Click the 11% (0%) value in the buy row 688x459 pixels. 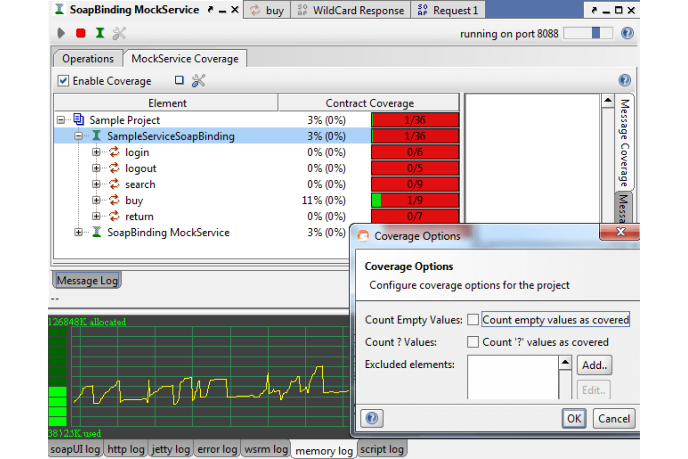coord(324,200)
